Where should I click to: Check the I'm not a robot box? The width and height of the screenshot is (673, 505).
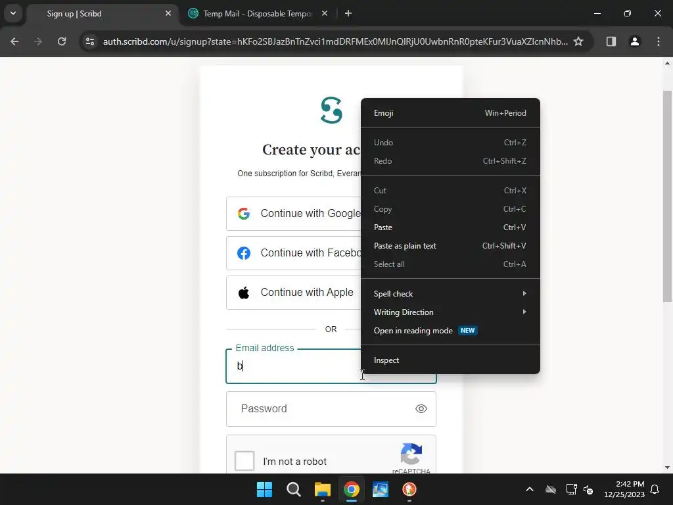click(x=244, y=461)
